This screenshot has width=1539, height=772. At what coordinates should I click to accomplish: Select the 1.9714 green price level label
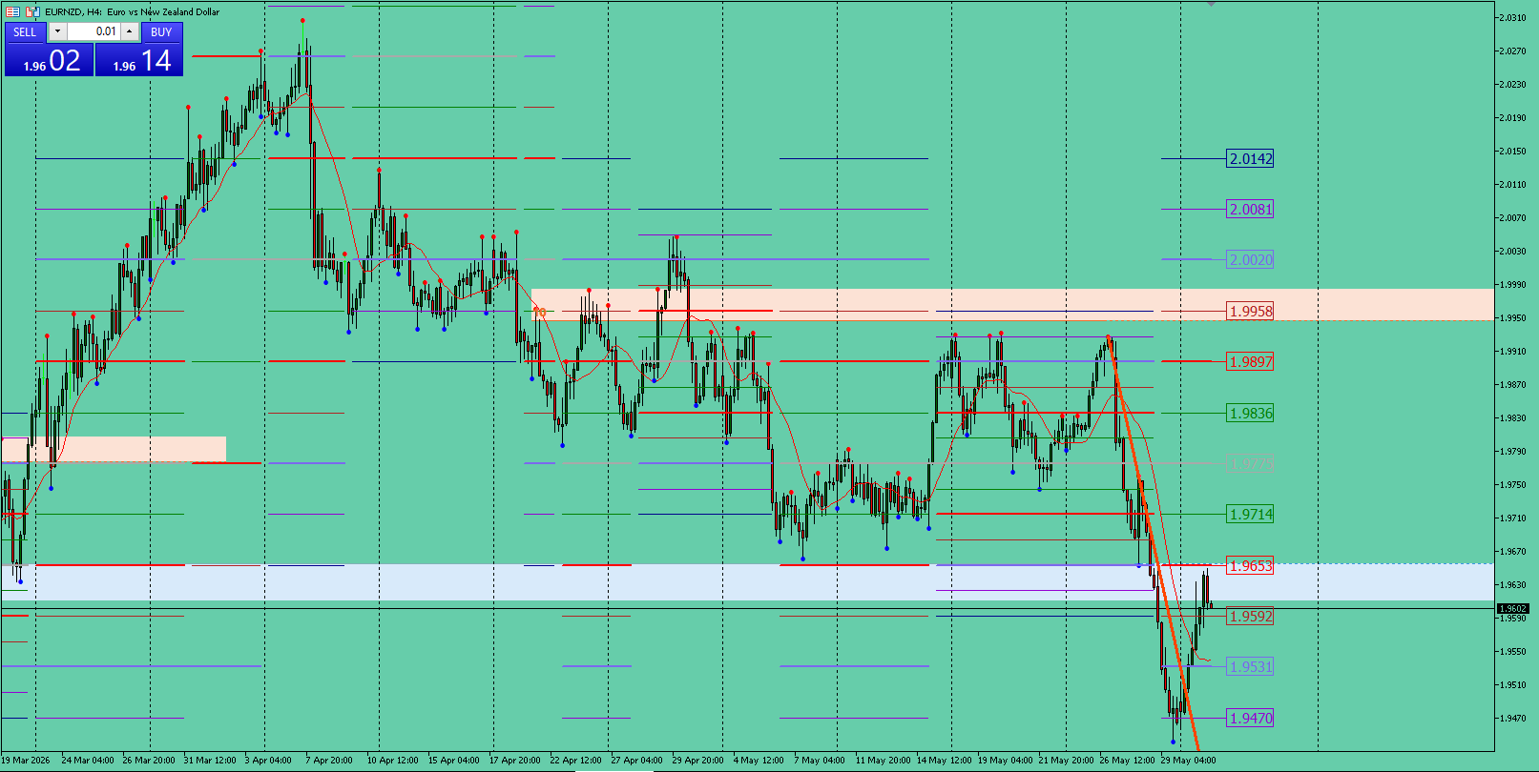1250,514
